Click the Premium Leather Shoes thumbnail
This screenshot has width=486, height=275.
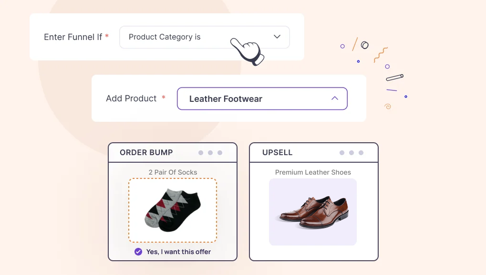(313, 212)
